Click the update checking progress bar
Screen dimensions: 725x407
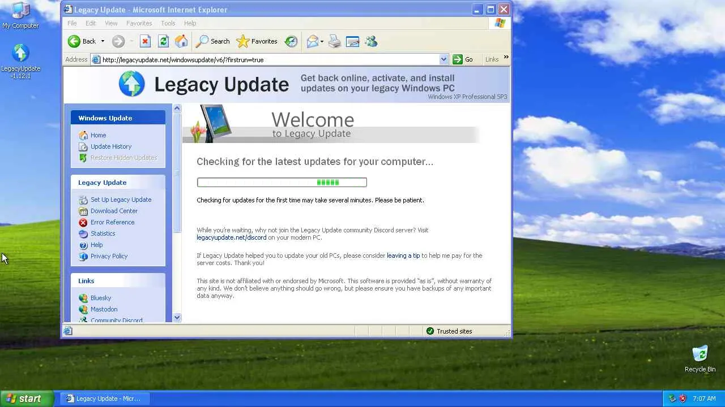[x=282, y=182]
